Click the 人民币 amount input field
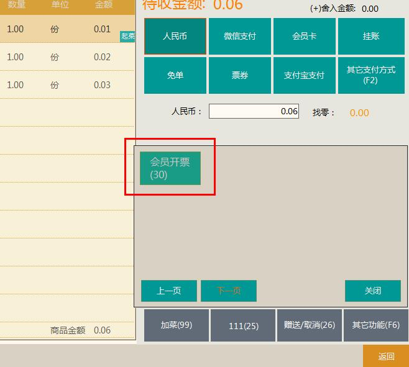The image size is (409, 367). tap(254, 111)
